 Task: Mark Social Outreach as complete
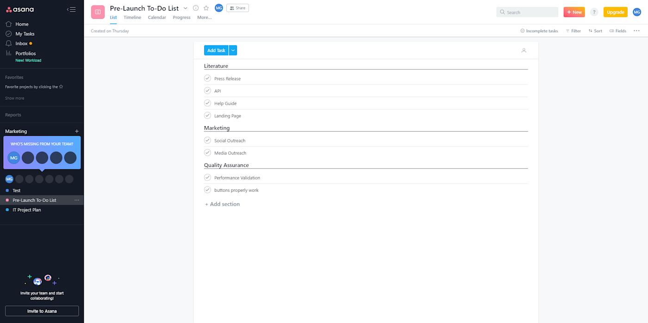coord(207,140)
